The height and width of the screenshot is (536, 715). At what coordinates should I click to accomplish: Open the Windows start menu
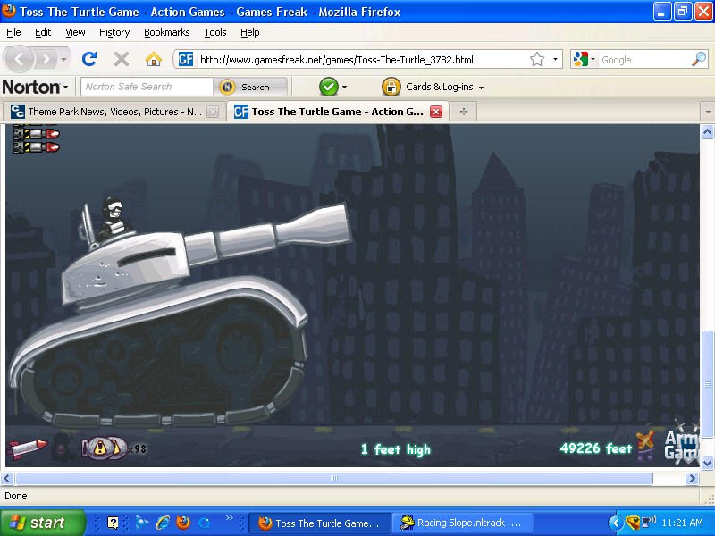point(42,523)
